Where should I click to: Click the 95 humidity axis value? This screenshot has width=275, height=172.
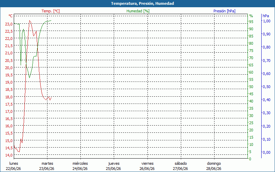coord(251,22)
